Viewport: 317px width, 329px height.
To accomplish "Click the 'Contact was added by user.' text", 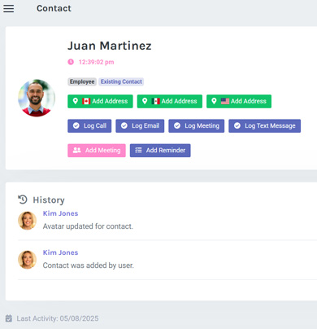I will (x=89, y=265).
